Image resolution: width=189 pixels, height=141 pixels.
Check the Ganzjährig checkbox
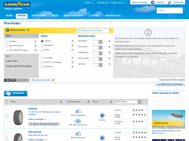point(42,46)
